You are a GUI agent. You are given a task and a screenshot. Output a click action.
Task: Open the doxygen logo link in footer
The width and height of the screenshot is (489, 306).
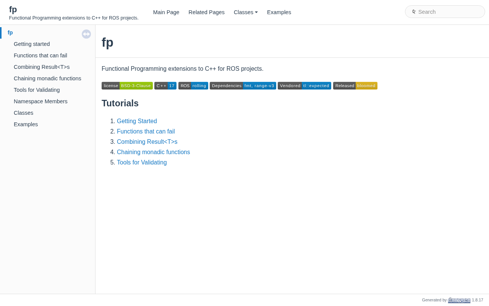click(x=459, y=300)
